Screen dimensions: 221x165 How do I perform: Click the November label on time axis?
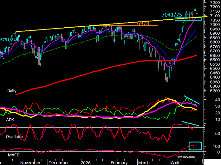pyautogui.click(x=29, y=162)
